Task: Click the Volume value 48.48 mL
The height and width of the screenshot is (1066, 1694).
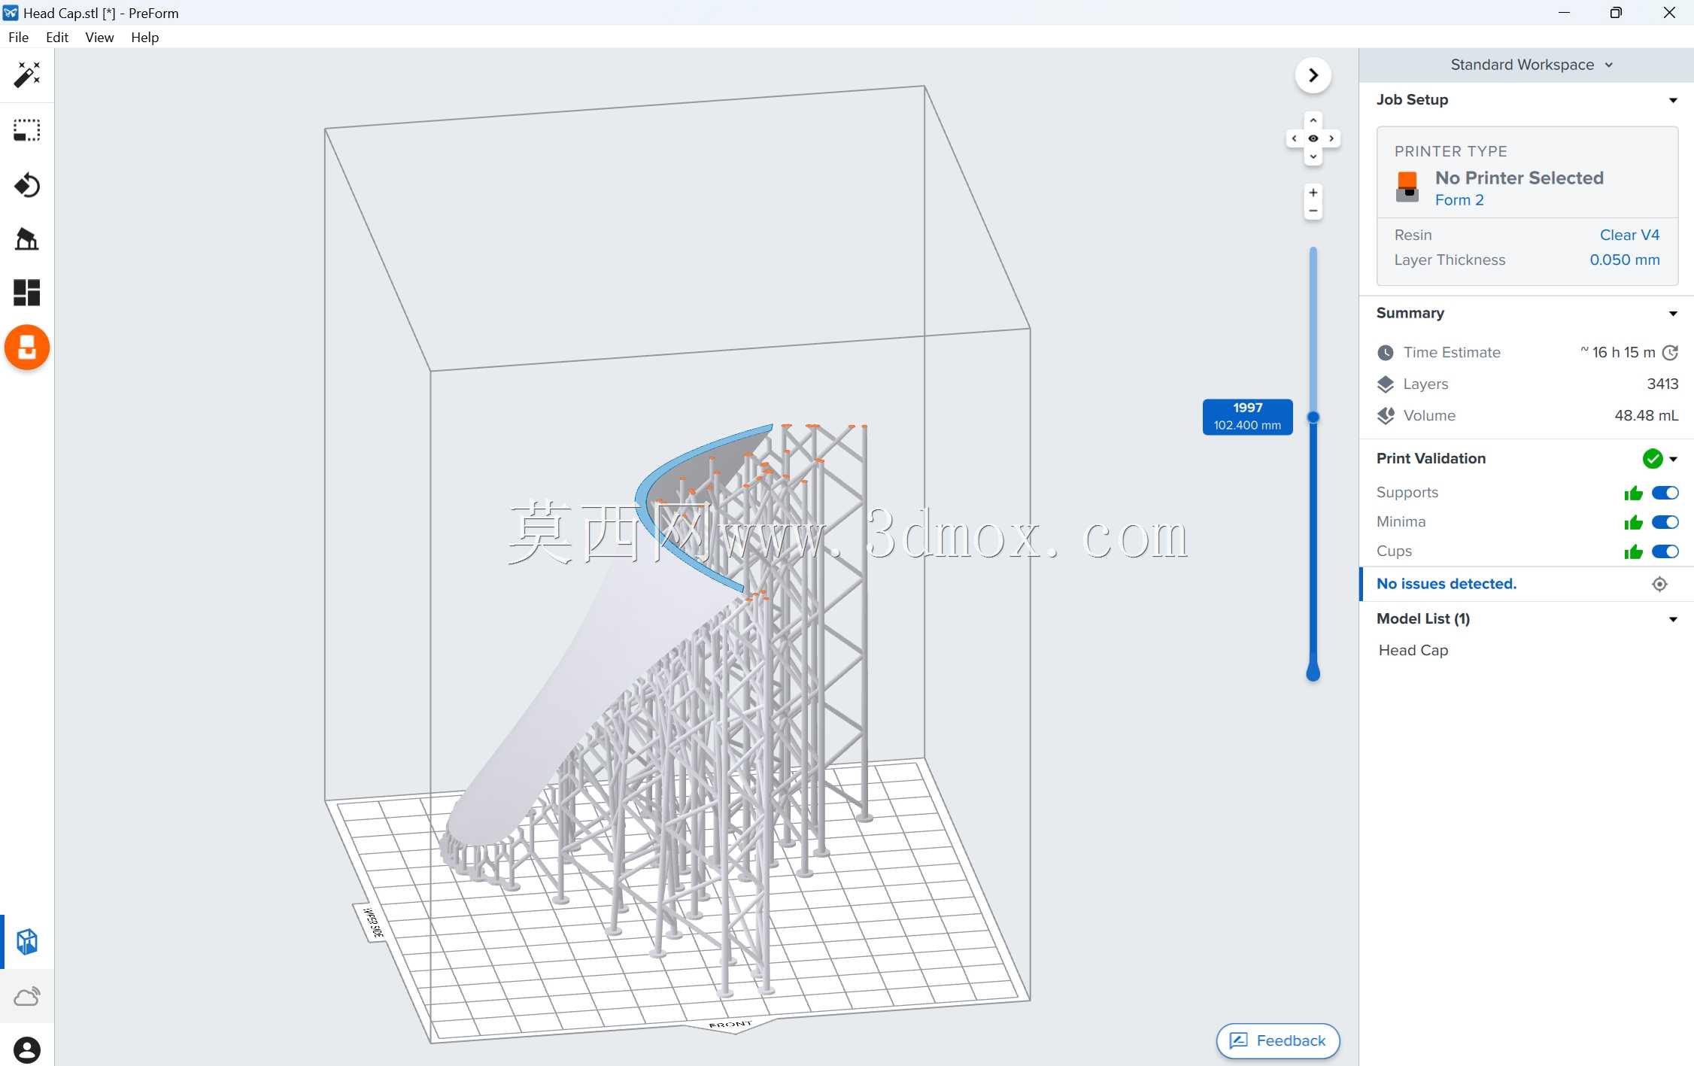Action: [x=1646, y=415]
